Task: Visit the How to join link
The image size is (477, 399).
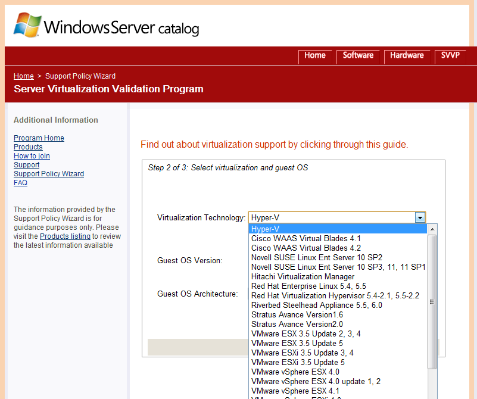Action: [32, 156]
